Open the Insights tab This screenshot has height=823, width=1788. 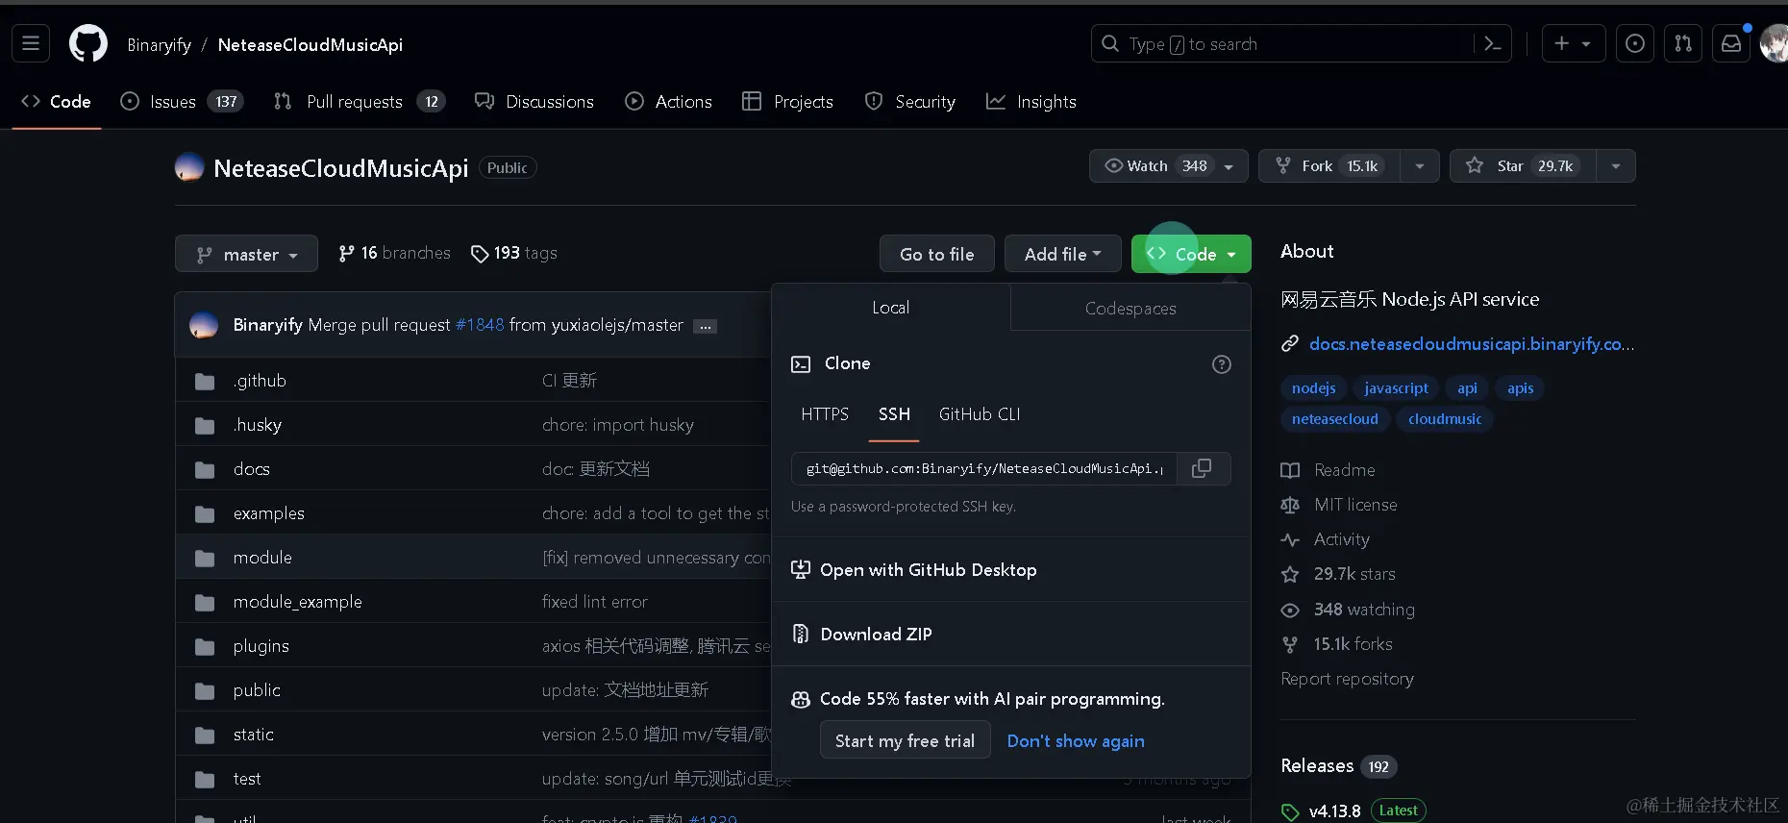(x=1031, y=102)
